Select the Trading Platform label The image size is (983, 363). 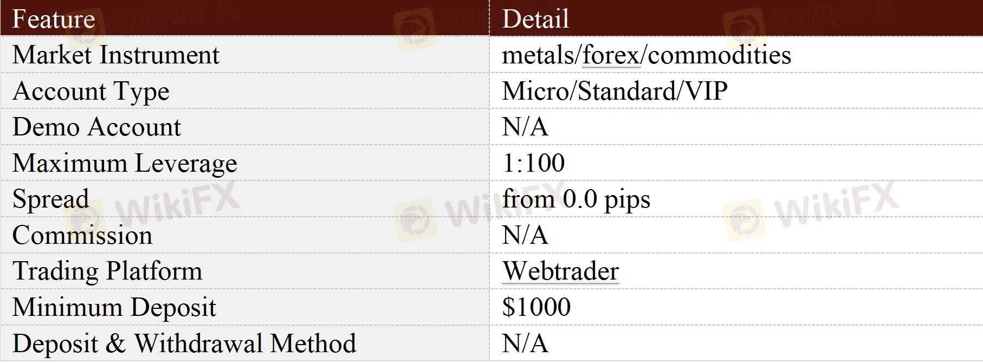point(107,271)
